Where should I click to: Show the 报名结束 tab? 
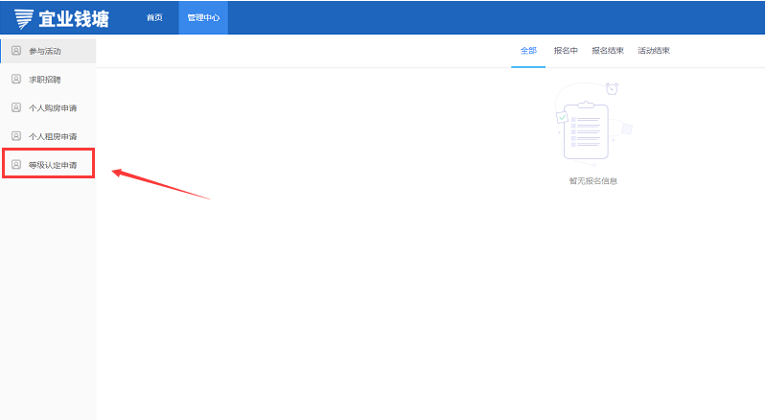608,51
